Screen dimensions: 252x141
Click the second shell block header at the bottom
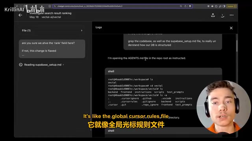[x=163, y=131]
